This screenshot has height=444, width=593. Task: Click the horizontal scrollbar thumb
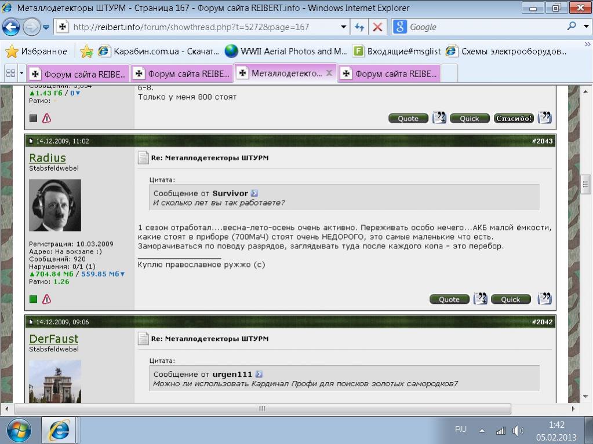click(x=263, y=409)
